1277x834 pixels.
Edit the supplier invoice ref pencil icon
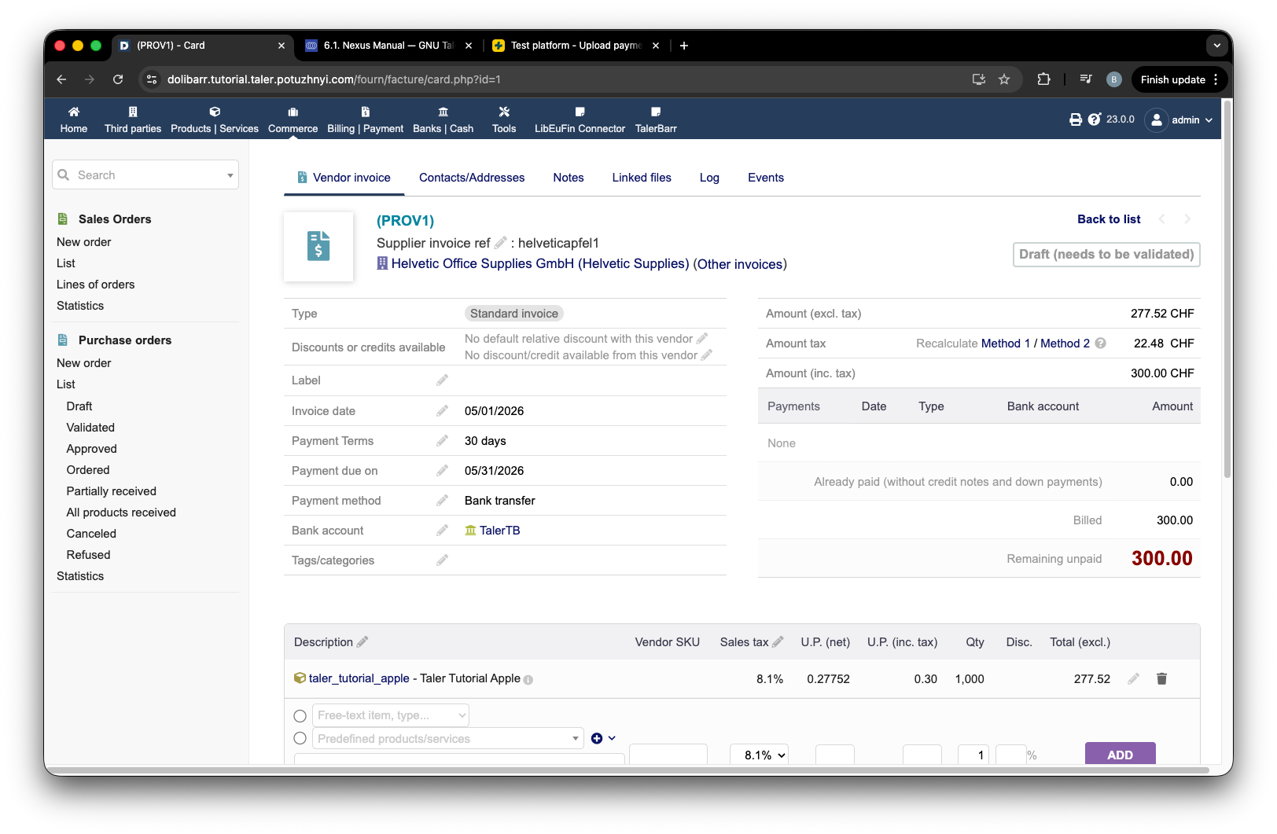pyautogui.click(x=500, y=243)
